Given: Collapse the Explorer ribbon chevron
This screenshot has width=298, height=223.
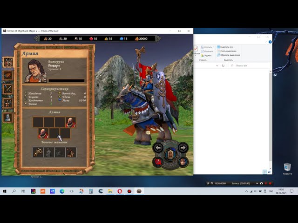Looking at the screenshot, I should (266, 42).
